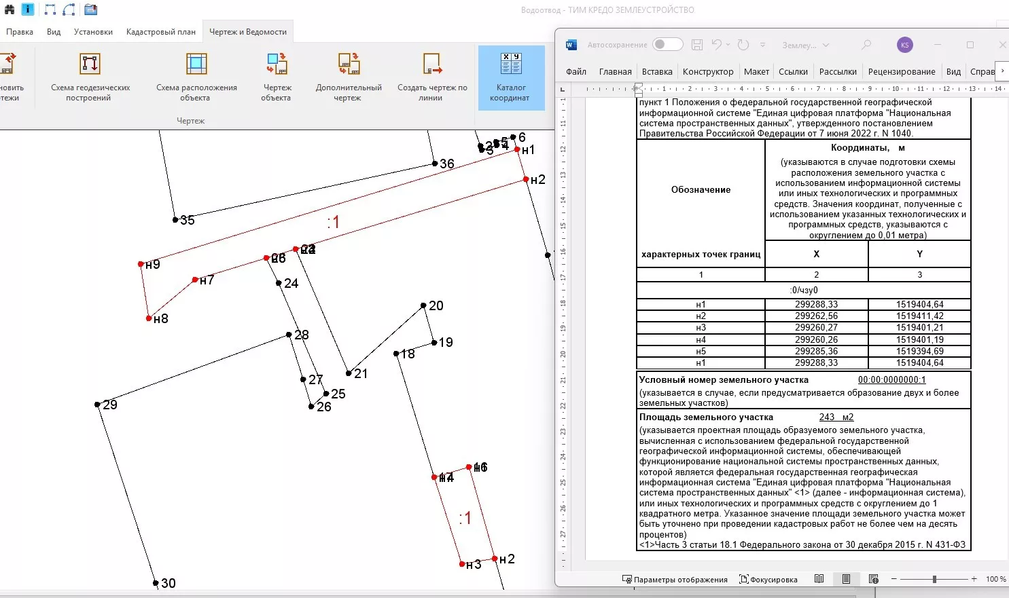The width and height of the screenshot is (1009, 598).
Task: Switch to Word read mode view
Action: tap(819, 579)
